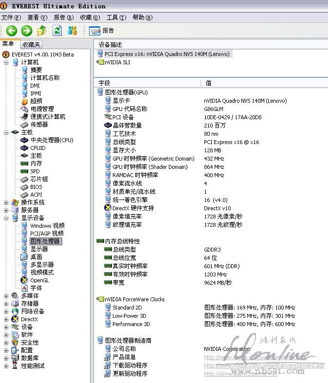Select the 超频 overclock tree item
This screenshot has height=383, width=328.
pos(36,101)
